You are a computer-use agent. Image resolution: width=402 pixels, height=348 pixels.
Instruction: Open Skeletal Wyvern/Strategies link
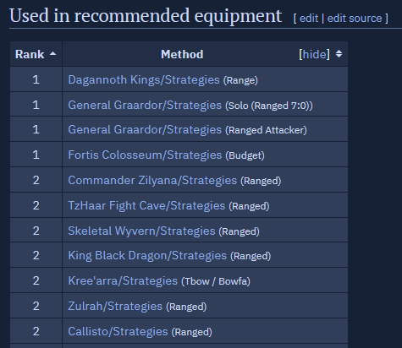[141, 231]
